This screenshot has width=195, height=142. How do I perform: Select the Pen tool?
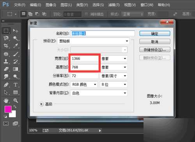(6, 85)
